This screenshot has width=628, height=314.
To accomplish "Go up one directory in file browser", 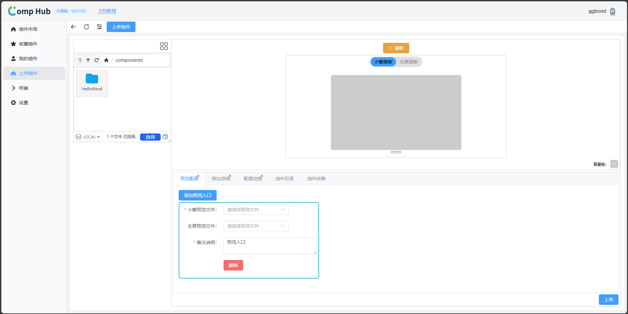I will pyautogui.click(x=88, y=60).
